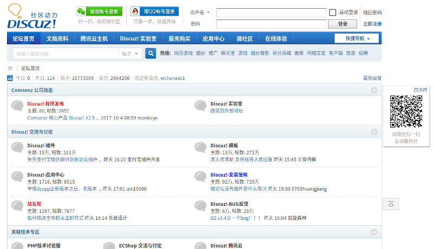Select the 服务购买 navigation tab

pyautogui.click(x=180, y=38)
